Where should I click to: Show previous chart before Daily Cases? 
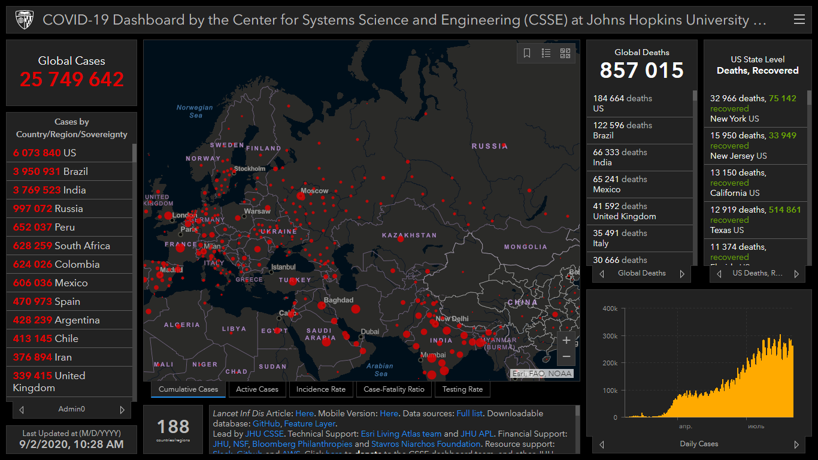coord(602,444)
